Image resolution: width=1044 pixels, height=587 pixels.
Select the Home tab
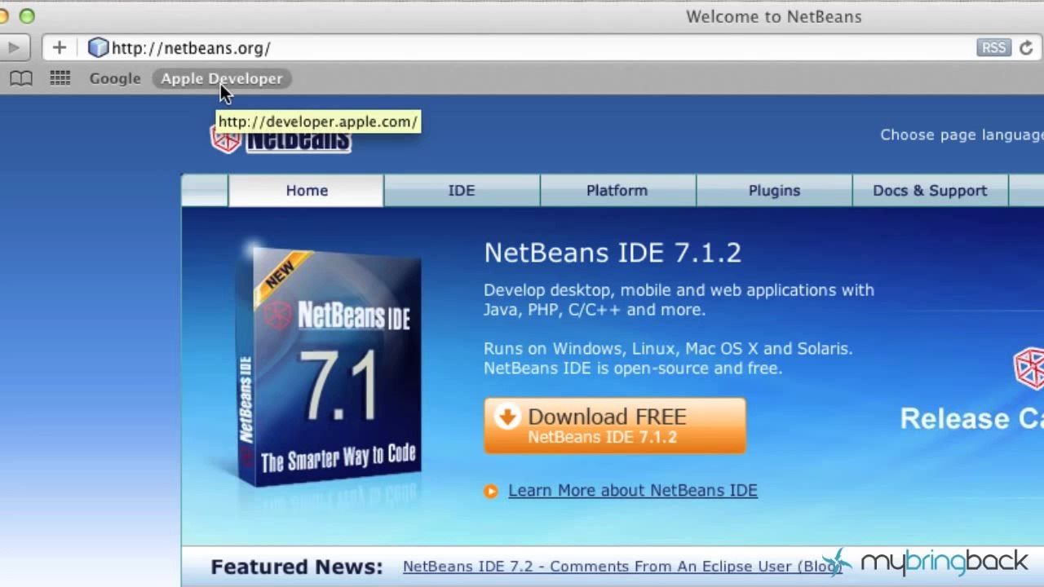click(x=307, y=190)
